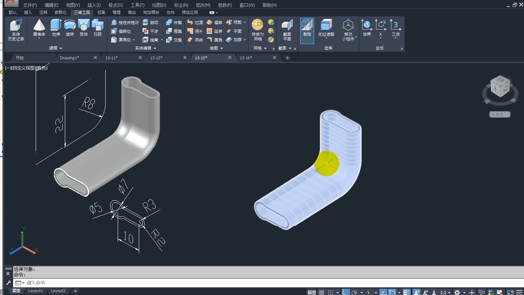Open the 绘图(D) menu
This screenshot has width=524, height=295.
(159, 5)
